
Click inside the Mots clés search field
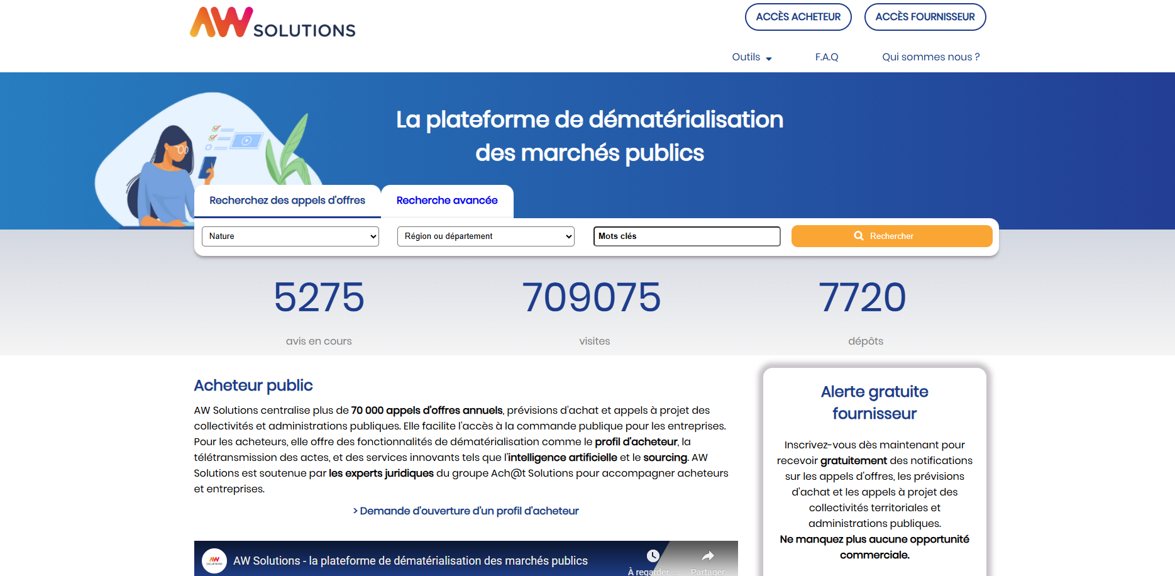tap(687, 236)
